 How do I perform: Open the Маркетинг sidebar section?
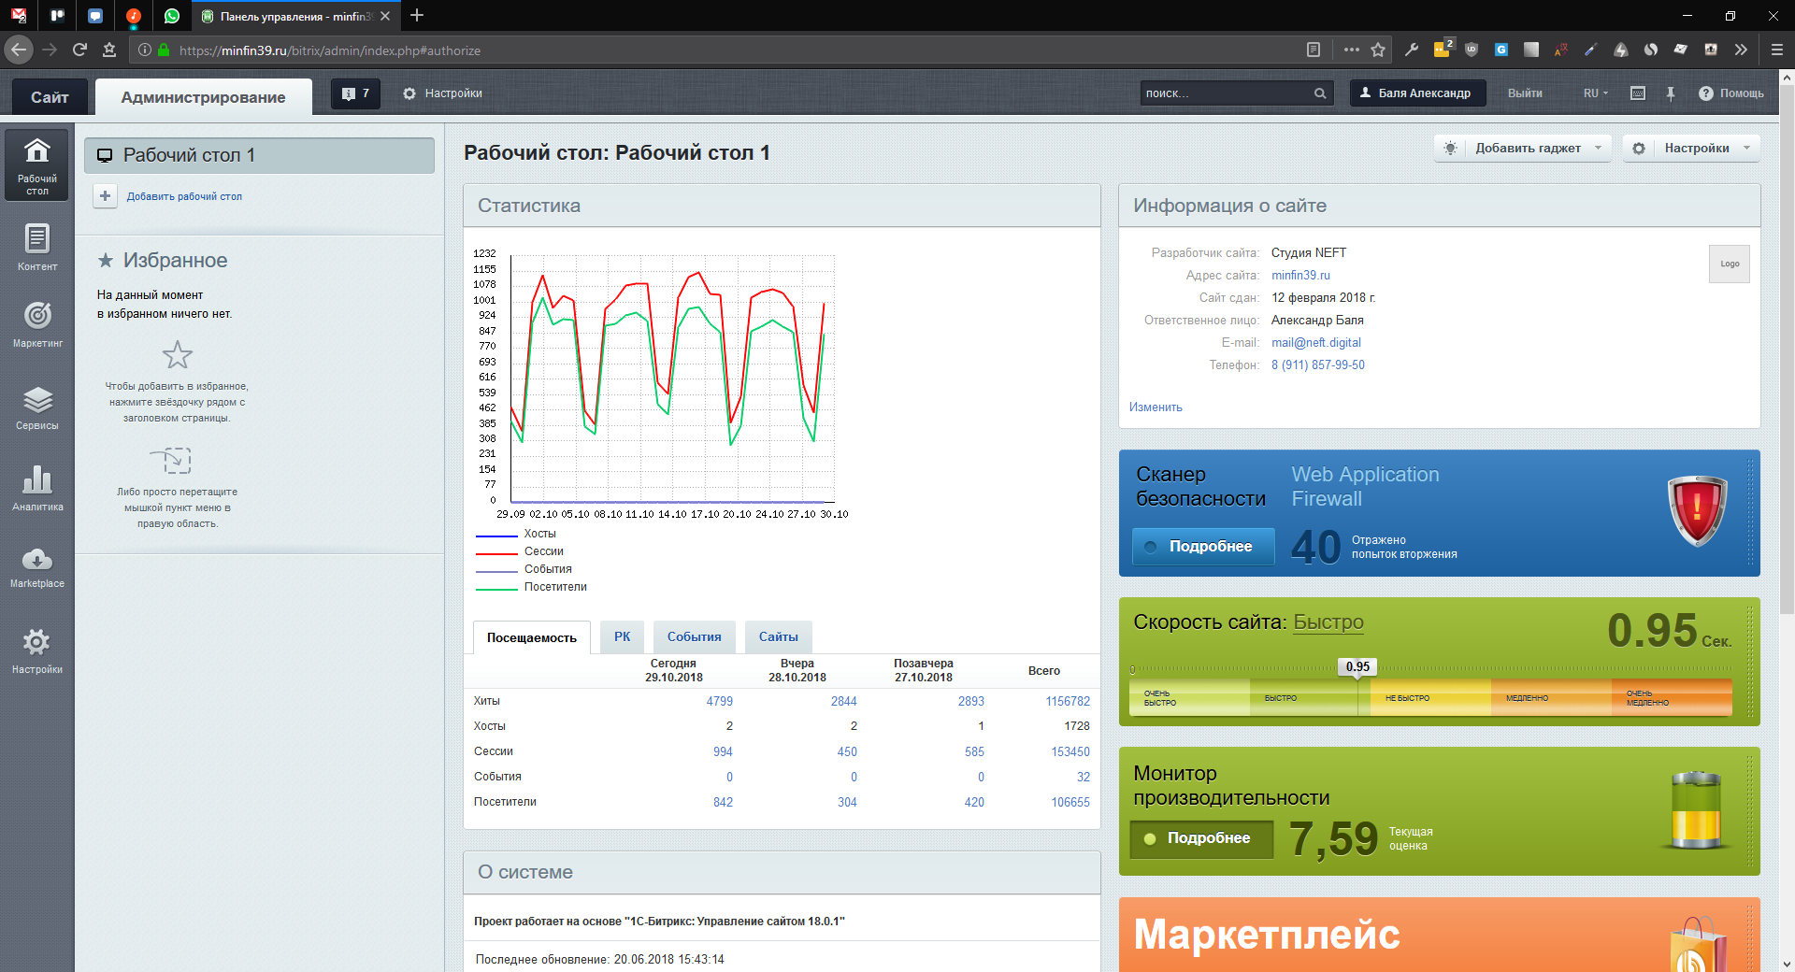point(37,323)
